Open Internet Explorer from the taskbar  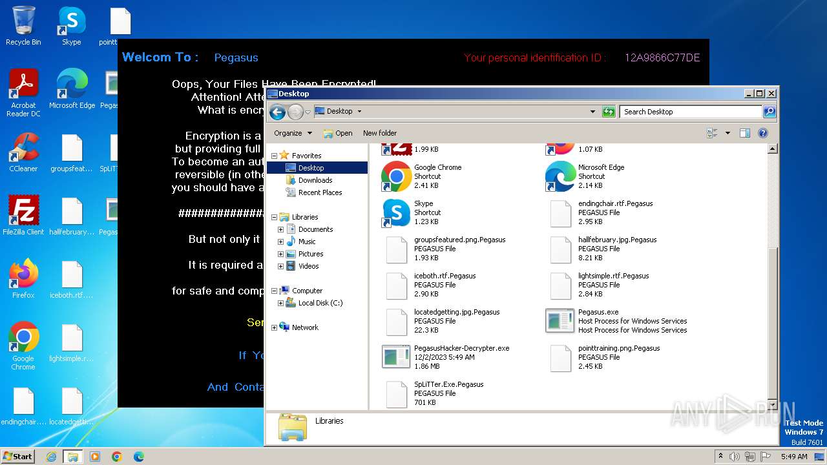(51, 457)
